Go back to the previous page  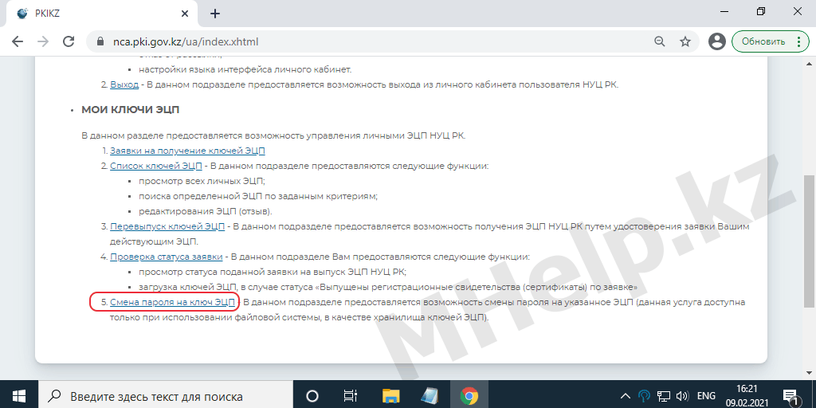(x=18, y=42)
